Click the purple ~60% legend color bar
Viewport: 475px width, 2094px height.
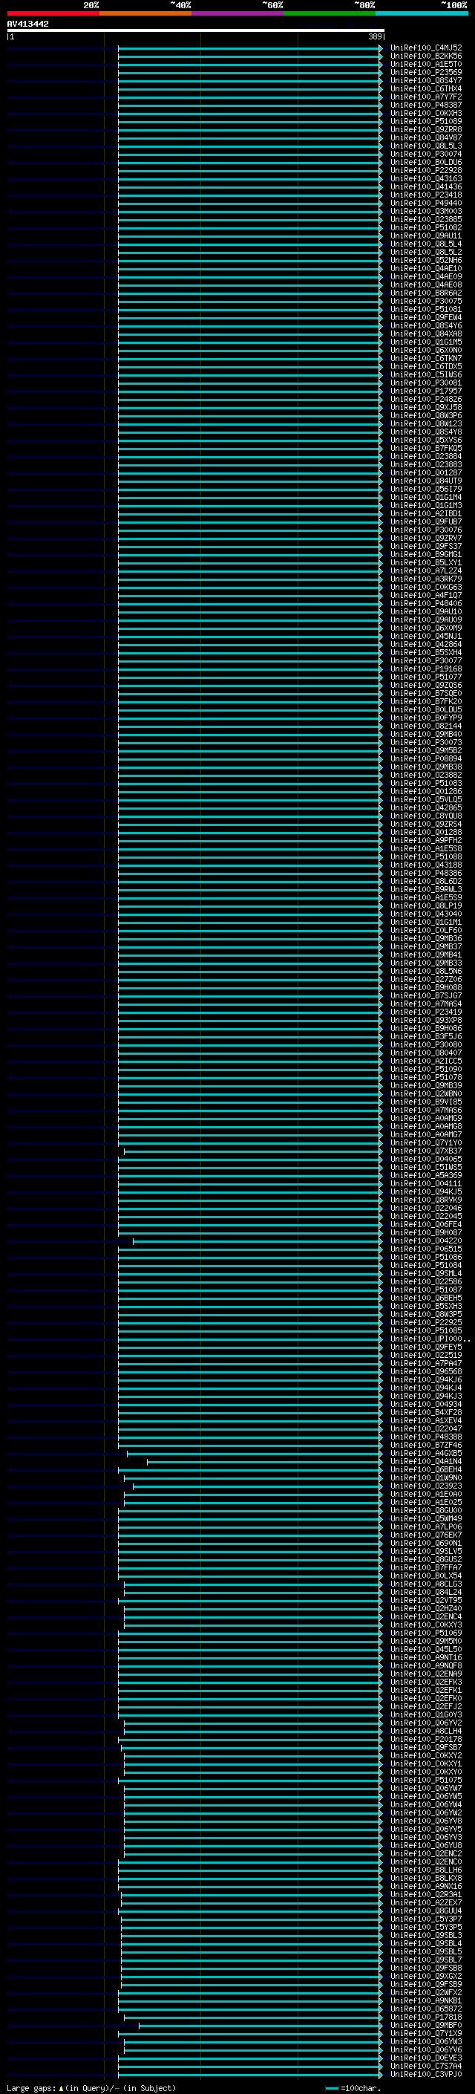pos(237,13)
